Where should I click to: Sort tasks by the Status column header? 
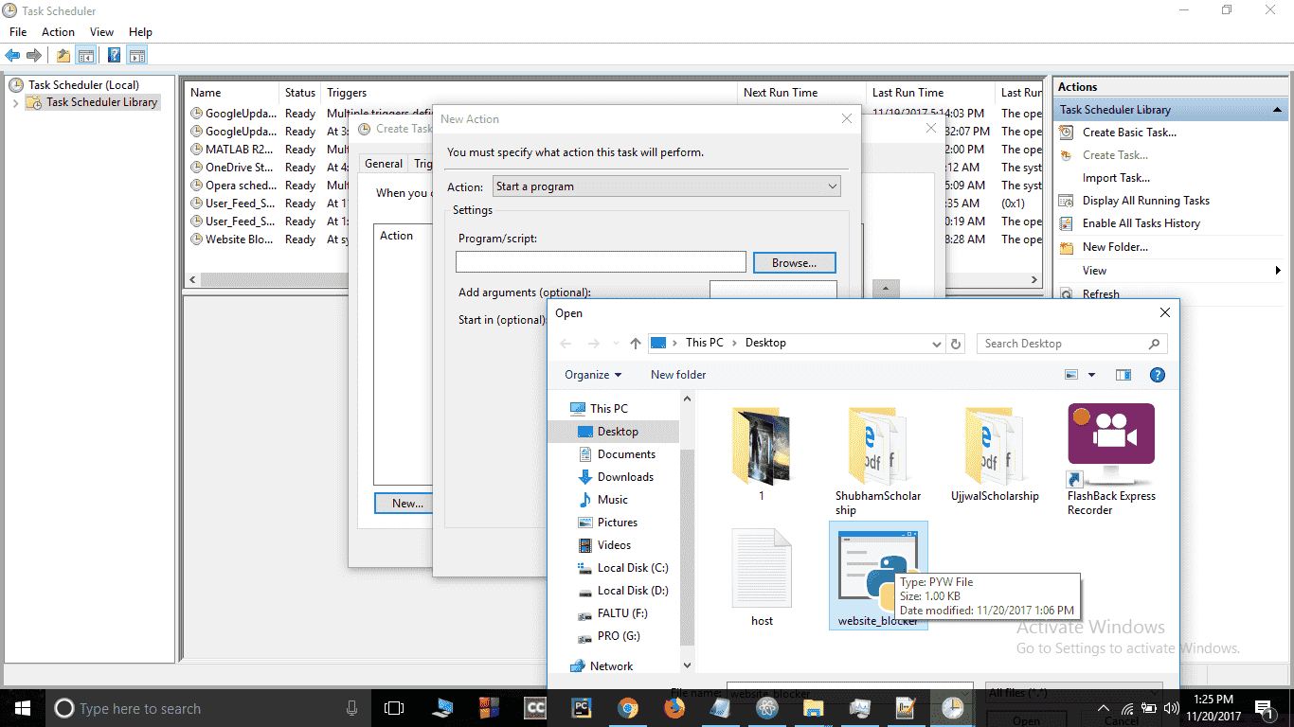click(x=300, y=93)
